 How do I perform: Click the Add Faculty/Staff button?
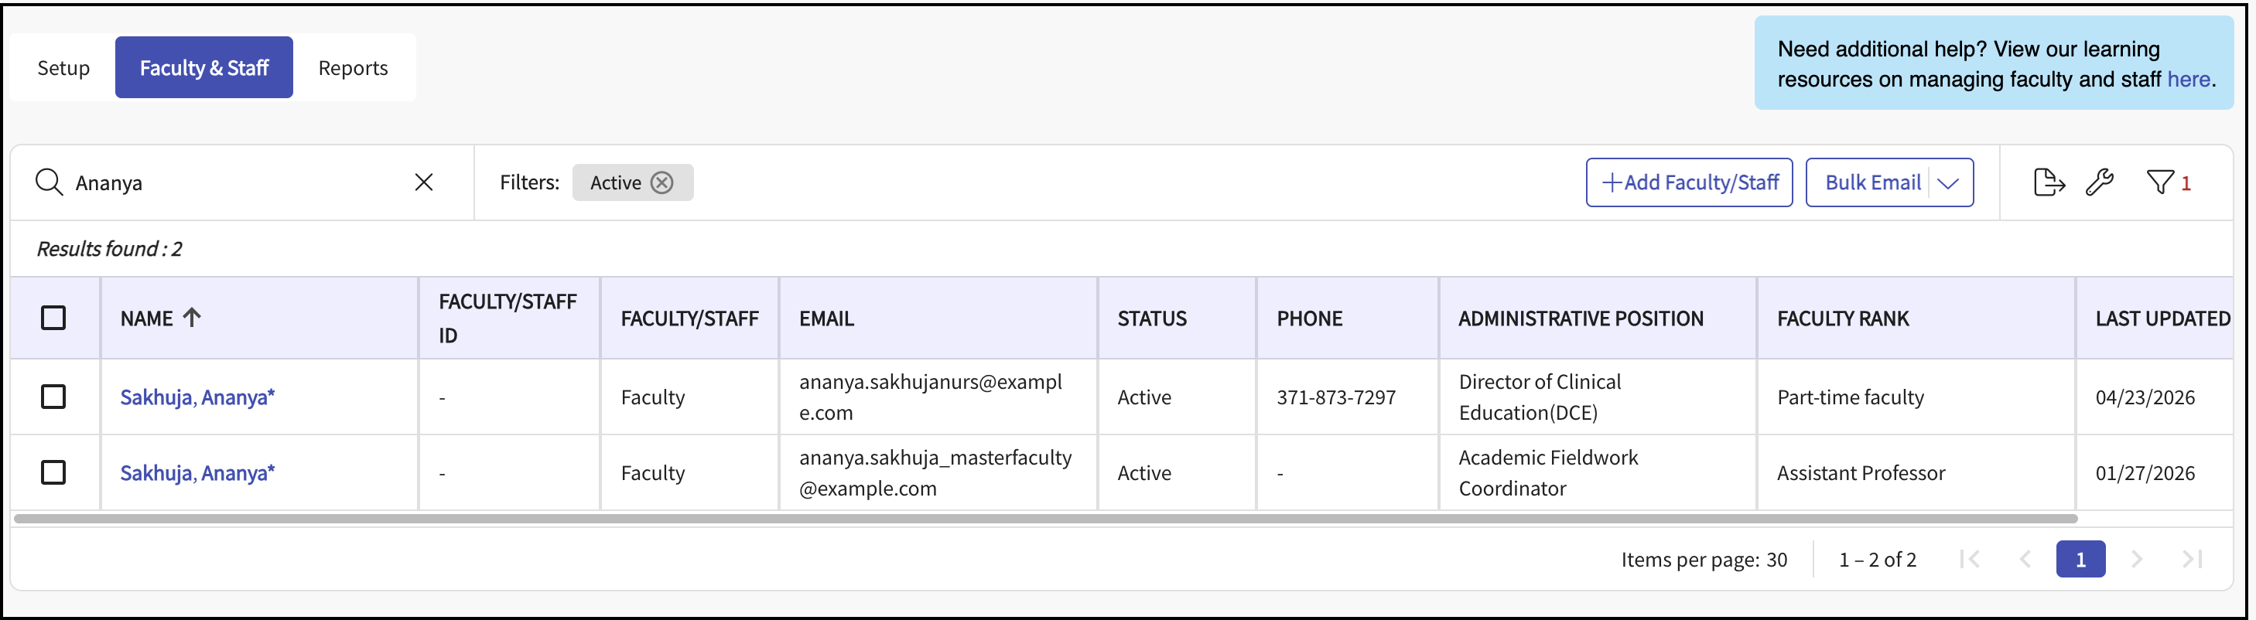(1688, 182)
